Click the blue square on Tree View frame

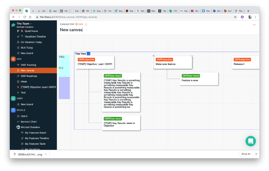88,53
